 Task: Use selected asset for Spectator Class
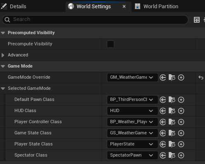coord(163,155)
